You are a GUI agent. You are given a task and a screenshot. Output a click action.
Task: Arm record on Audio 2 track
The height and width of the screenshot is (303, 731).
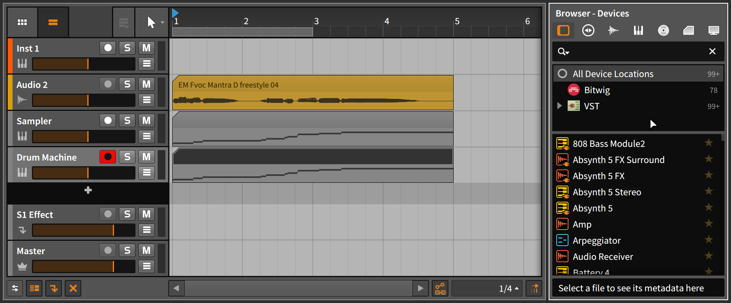coord(108,84)
